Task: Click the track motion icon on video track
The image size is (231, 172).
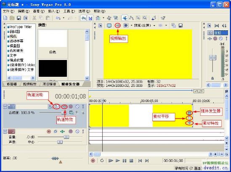Action: click(56, 107)
